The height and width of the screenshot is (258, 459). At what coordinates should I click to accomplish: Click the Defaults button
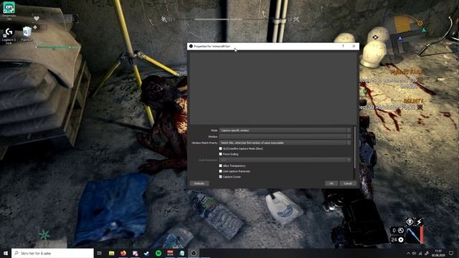tap(199, 183)
